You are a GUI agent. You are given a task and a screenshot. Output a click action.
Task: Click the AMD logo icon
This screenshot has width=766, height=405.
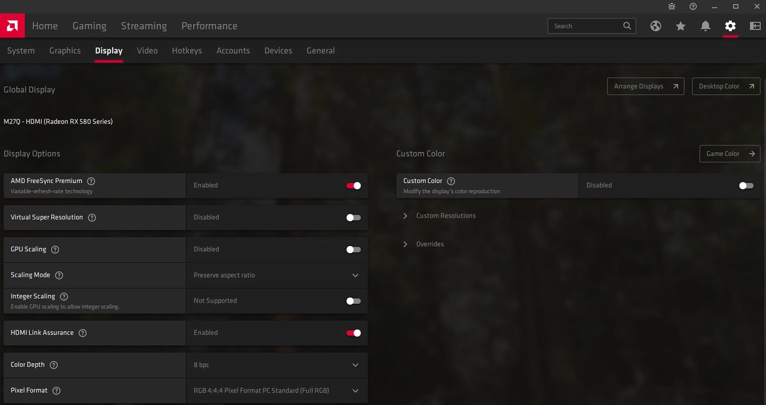point(12,25)
